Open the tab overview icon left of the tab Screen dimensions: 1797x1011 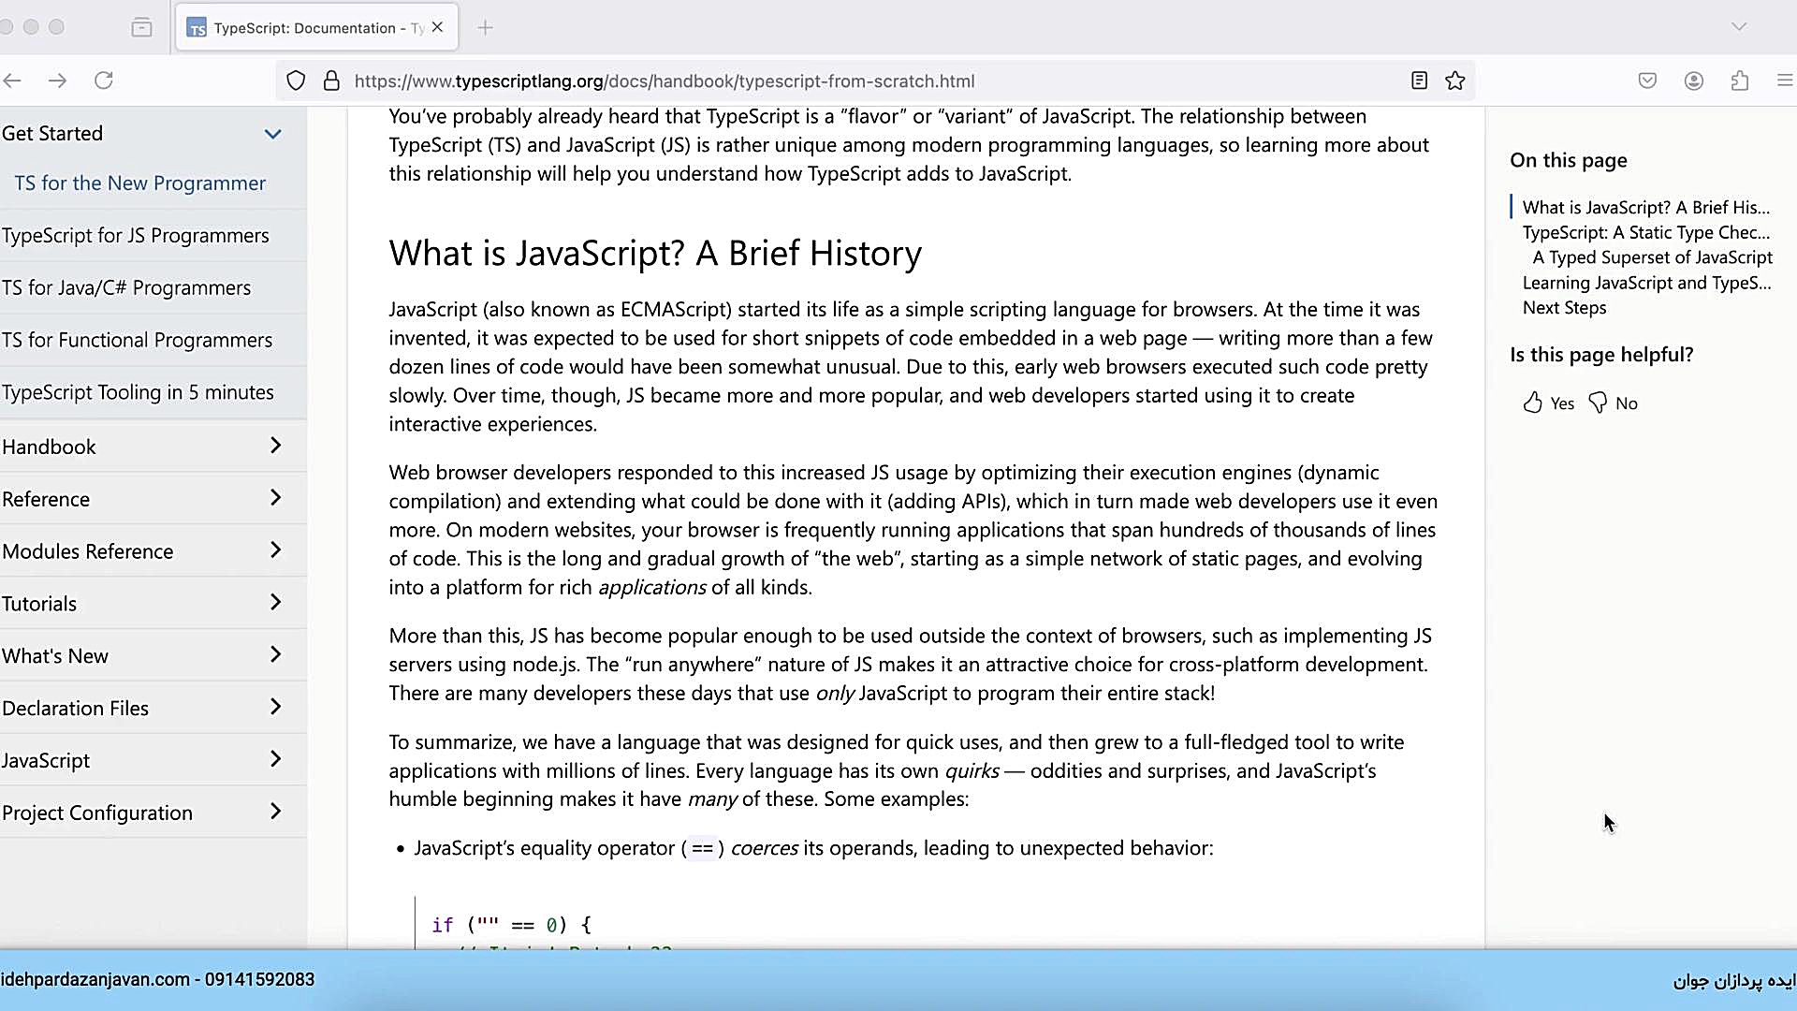click(141, 27)
